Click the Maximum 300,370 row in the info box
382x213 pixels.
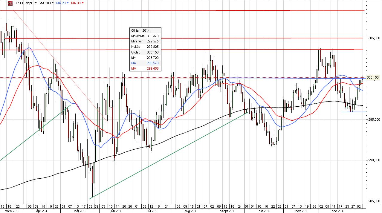(x=145, y=36)
